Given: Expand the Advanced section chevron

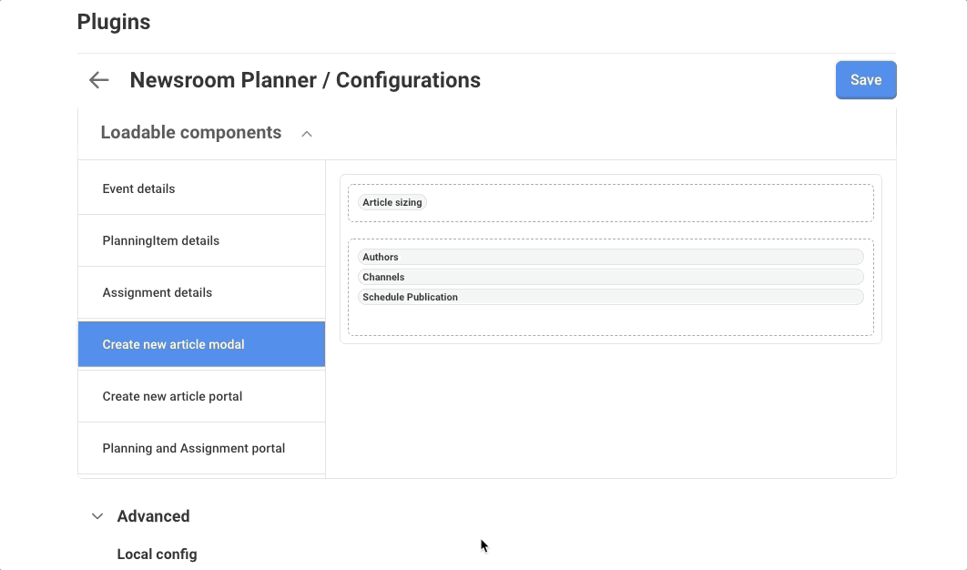Looking at the screenshot, I should pos(97,516).
